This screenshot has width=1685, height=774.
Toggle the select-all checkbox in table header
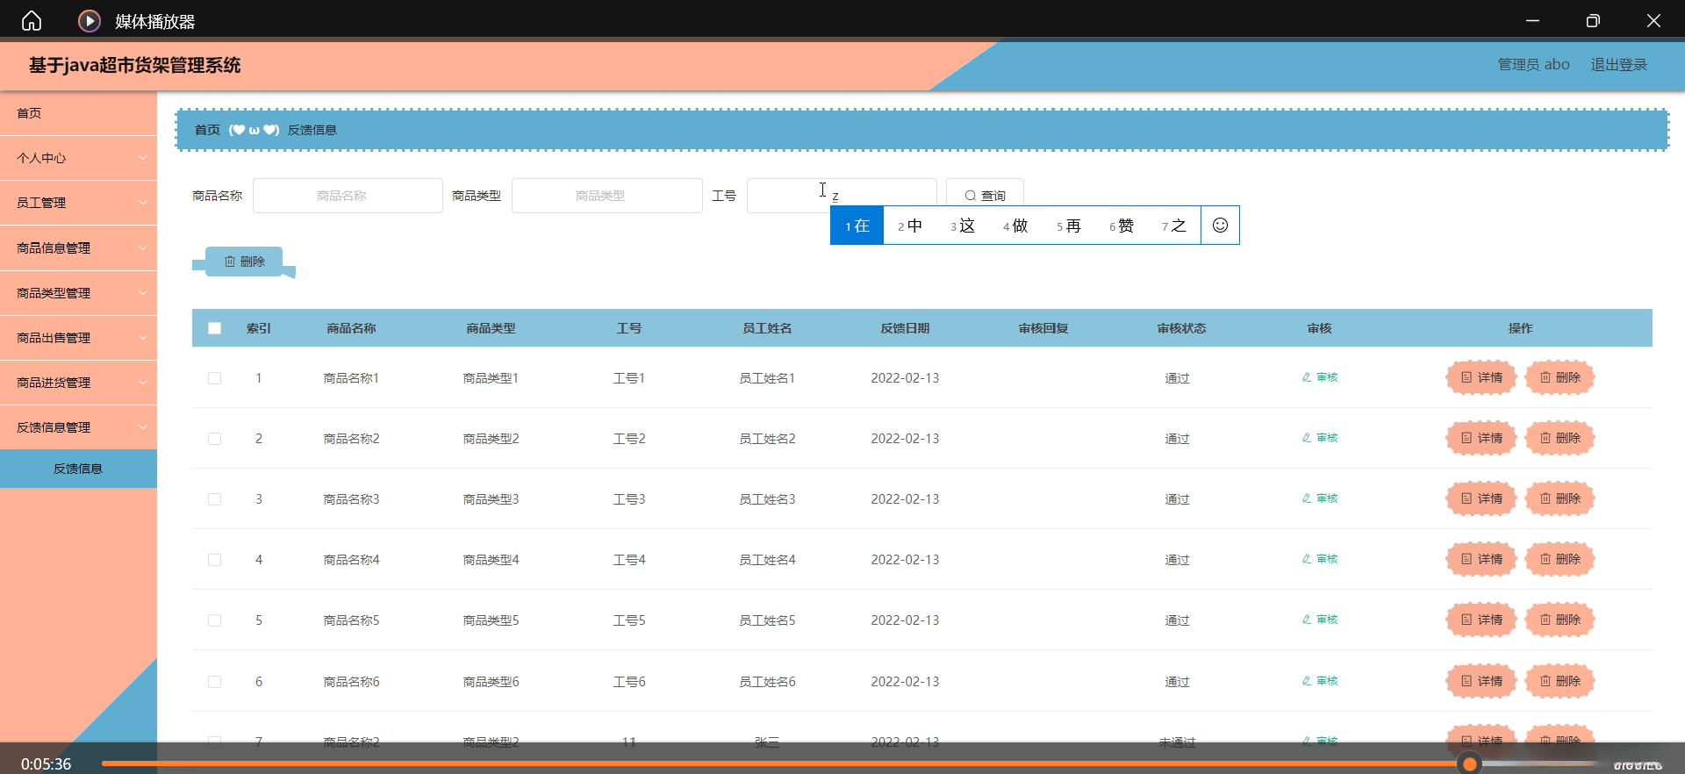pyautogui.click(x=214, y=328)
